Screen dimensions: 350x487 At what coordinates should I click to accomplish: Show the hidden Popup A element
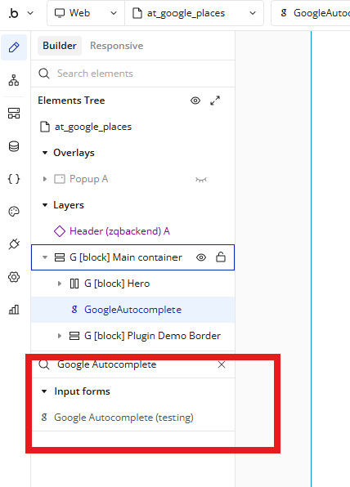(201, 180)
